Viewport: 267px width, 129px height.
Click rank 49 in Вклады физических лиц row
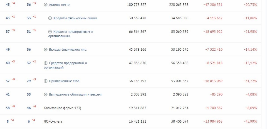pyautogui.click(x=8, y=50)
